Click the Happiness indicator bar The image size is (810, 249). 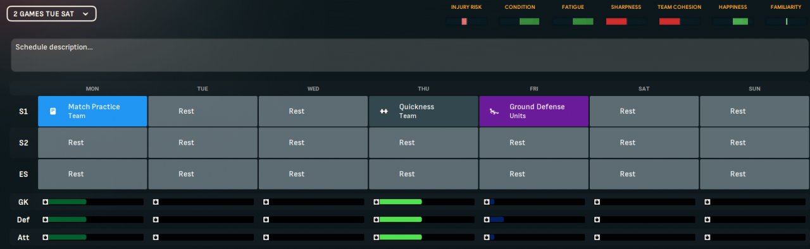(x=733, y=21)
